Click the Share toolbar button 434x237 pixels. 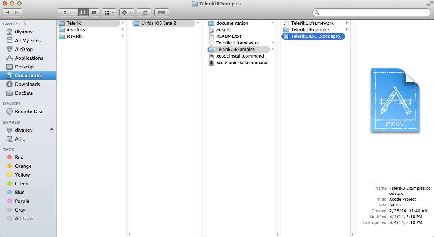[144, 12]
